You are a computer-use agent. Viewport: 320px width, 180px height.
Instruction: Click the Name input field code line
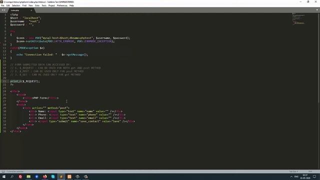pyautogui.click(x=75, y=111)
